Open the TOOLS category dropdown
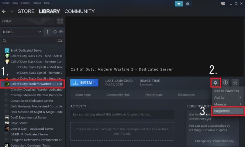 click(22, 32)
